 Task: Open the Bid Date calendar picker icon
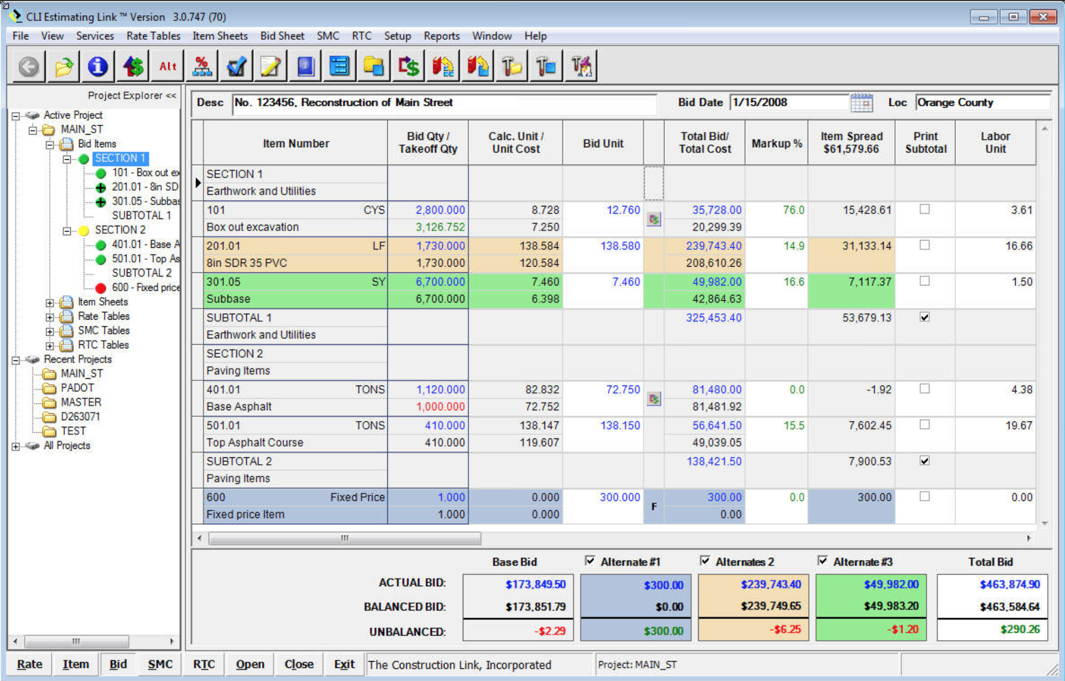[861, 103]
